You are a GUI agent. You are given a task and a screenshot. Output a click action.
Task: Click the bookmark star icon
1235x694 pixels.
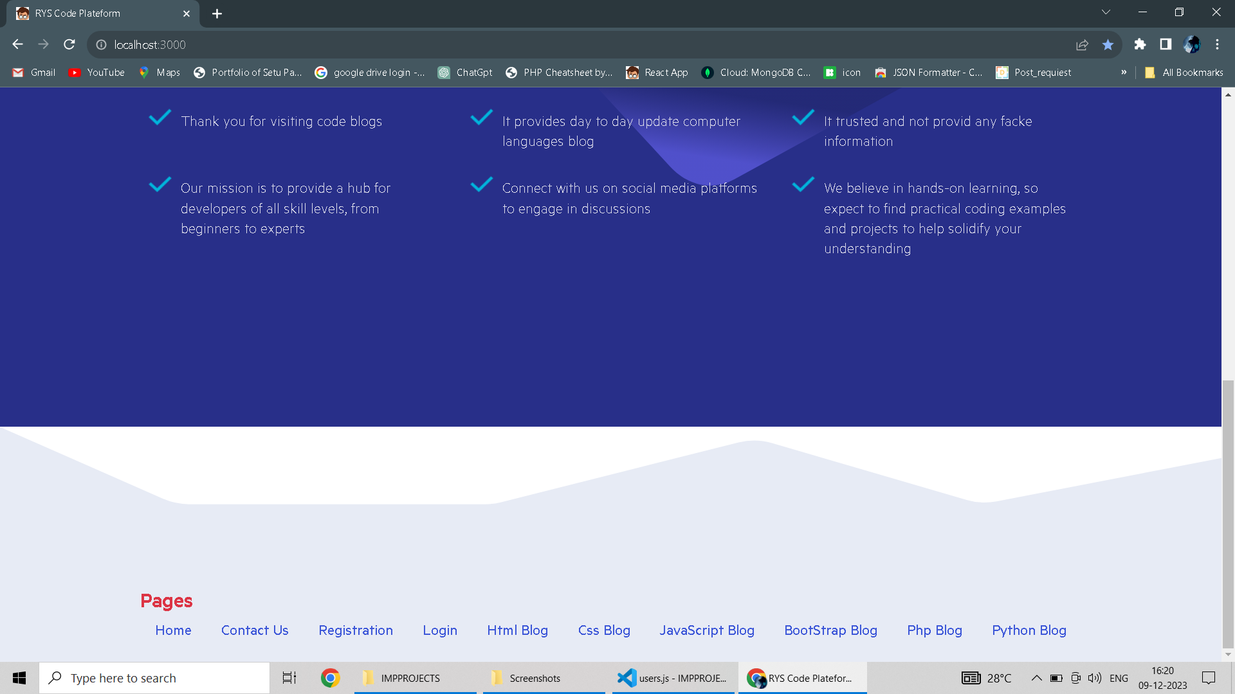pos(1108,44)
